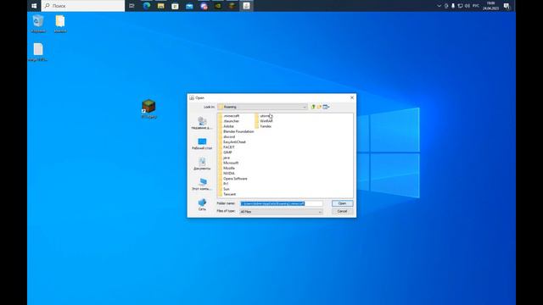
Task: Select the Microsoft folder
Action: point(228,163)
